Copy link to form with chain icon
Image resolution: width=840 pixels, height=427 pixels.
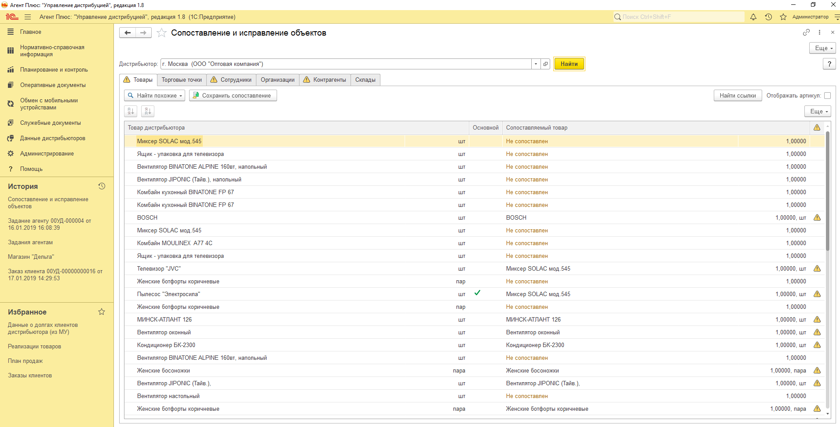pyautogui.click(x=806, y=32)
